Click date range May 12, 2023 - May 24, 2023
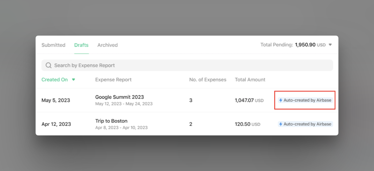This screenshot has height=171, width=374. click(124, 104)
